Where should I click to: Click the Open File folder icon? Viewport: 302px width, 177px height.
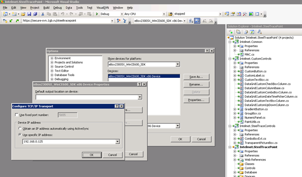(23, 14)
